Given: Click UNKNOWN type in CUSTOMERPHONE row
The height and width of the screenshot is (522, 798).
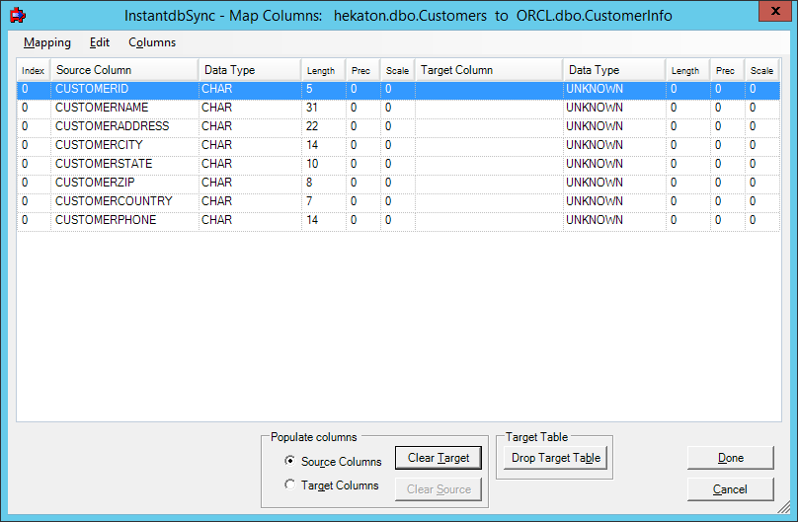Looking at the screenshot, I should (595, 221).
